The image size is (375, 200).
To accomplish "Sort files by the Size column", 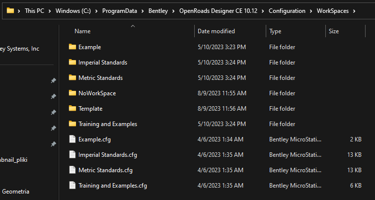I will [334, 31].
